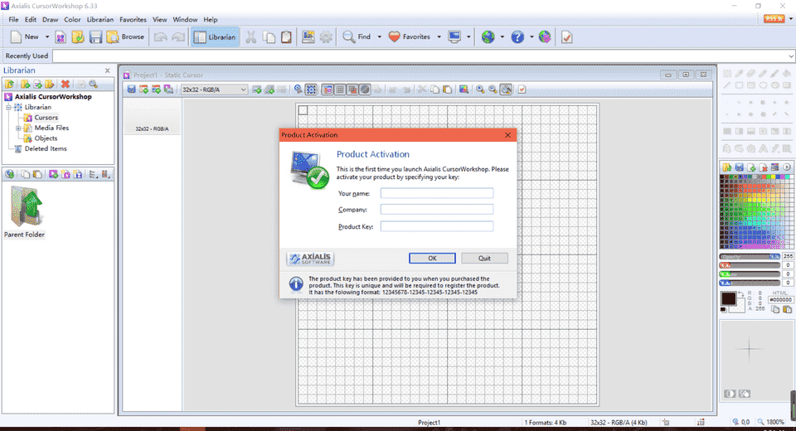
Task: Click the HTML color code field #000000
Action: click(780, 299)
